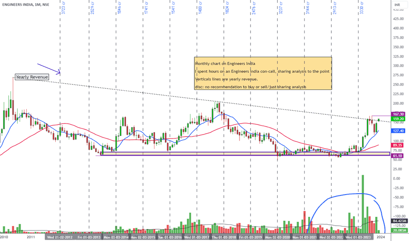Image resolution: width=409 pixels, height=241 pixels.
Task: Click the ENGINEERS INDIA, 1M, NSE symbol title
Action: (x=25, y=5)
